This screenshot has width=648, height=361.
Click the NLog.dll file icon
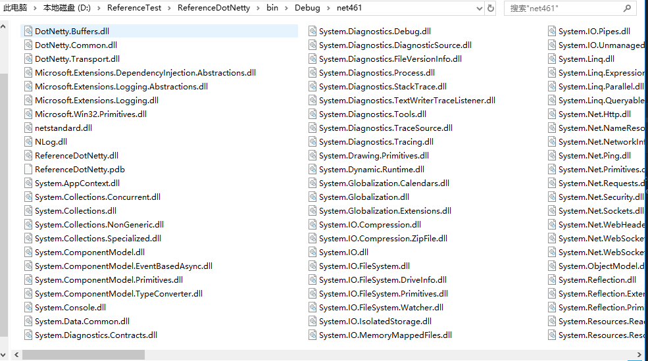click(x=28, y=141)
